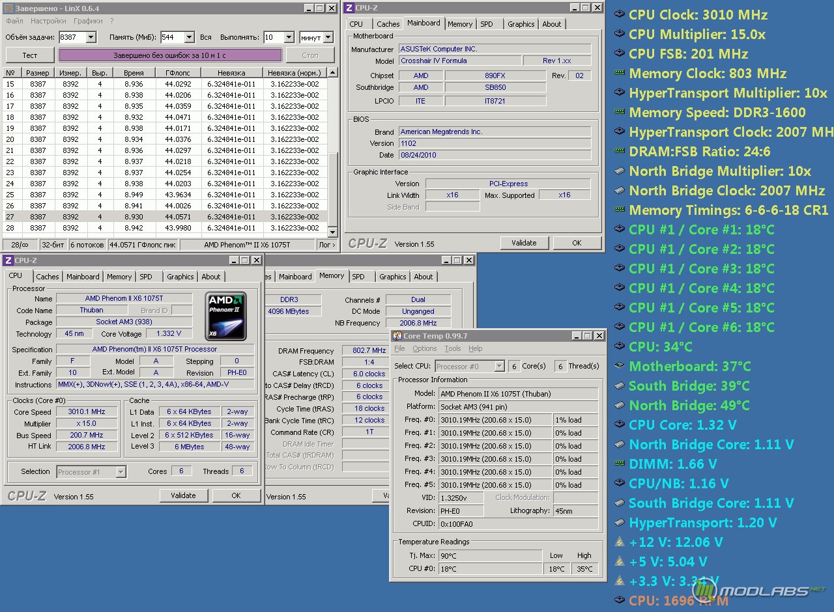Click icon next to Memory Speed DDR3-1600
This screenshot has width=834, height=612.
point(620,112)
